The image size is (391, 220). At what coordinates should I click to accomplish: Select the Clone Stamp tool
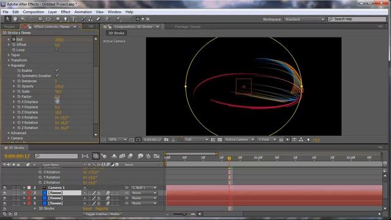90,19
